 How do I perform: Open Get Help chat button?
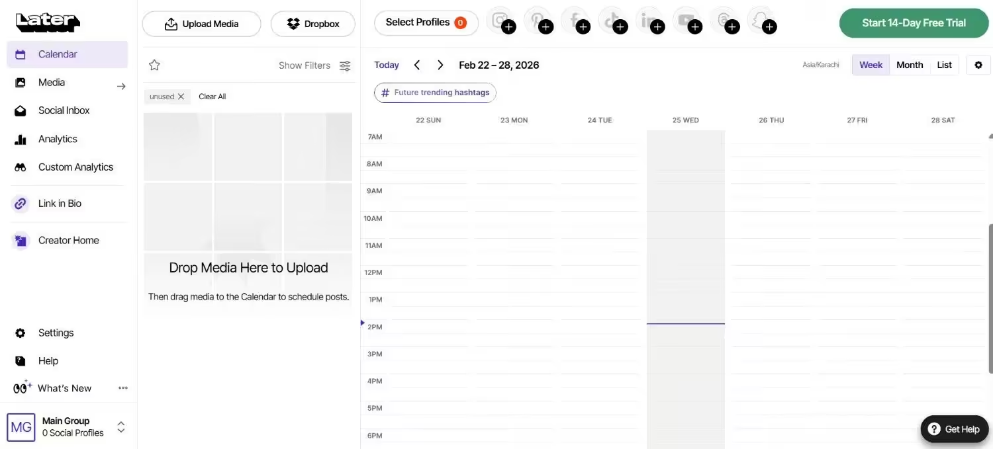click(x=954, y=429)
